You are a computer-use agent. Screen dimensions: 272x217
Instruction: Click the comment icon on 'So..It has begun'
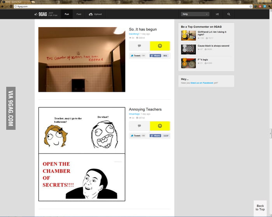pyautogui.click(x=139, y=46)
